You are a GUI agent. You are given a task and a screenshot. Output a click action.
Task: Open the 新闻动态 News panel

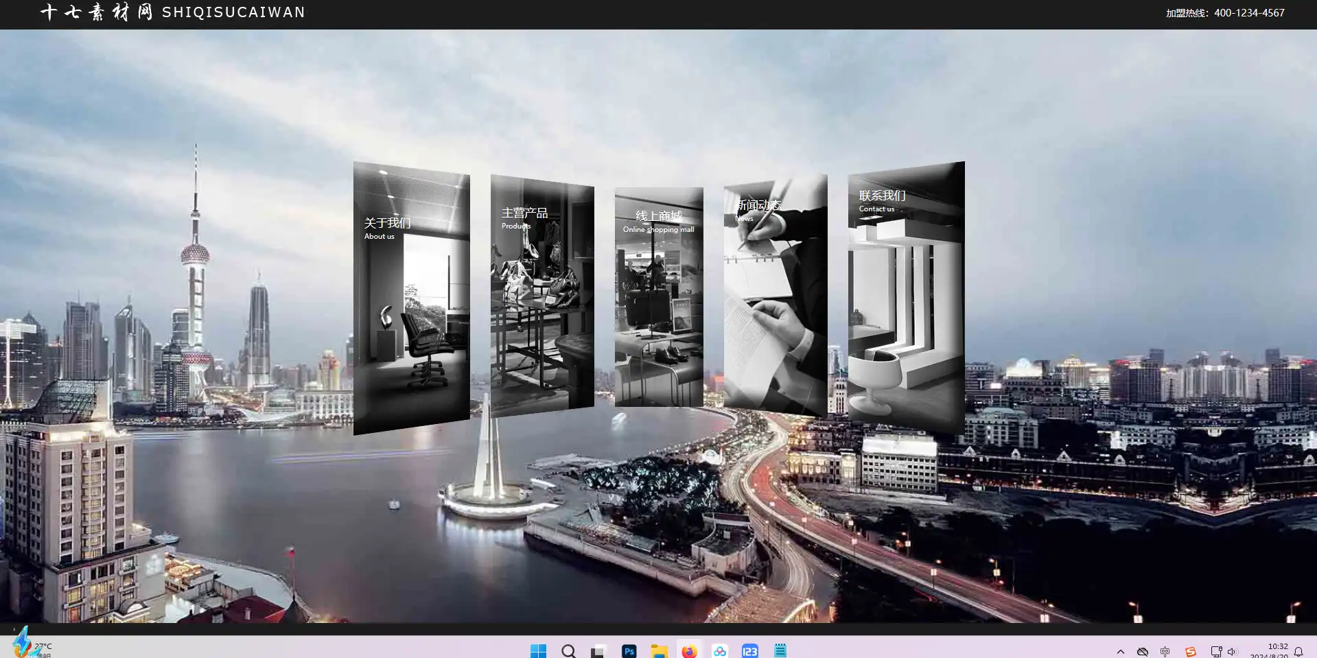[x=776, y=295]
